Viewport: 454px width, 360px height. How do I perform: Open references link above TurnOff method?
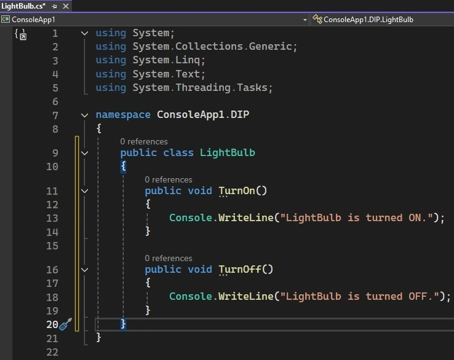[x=169, y=258]
